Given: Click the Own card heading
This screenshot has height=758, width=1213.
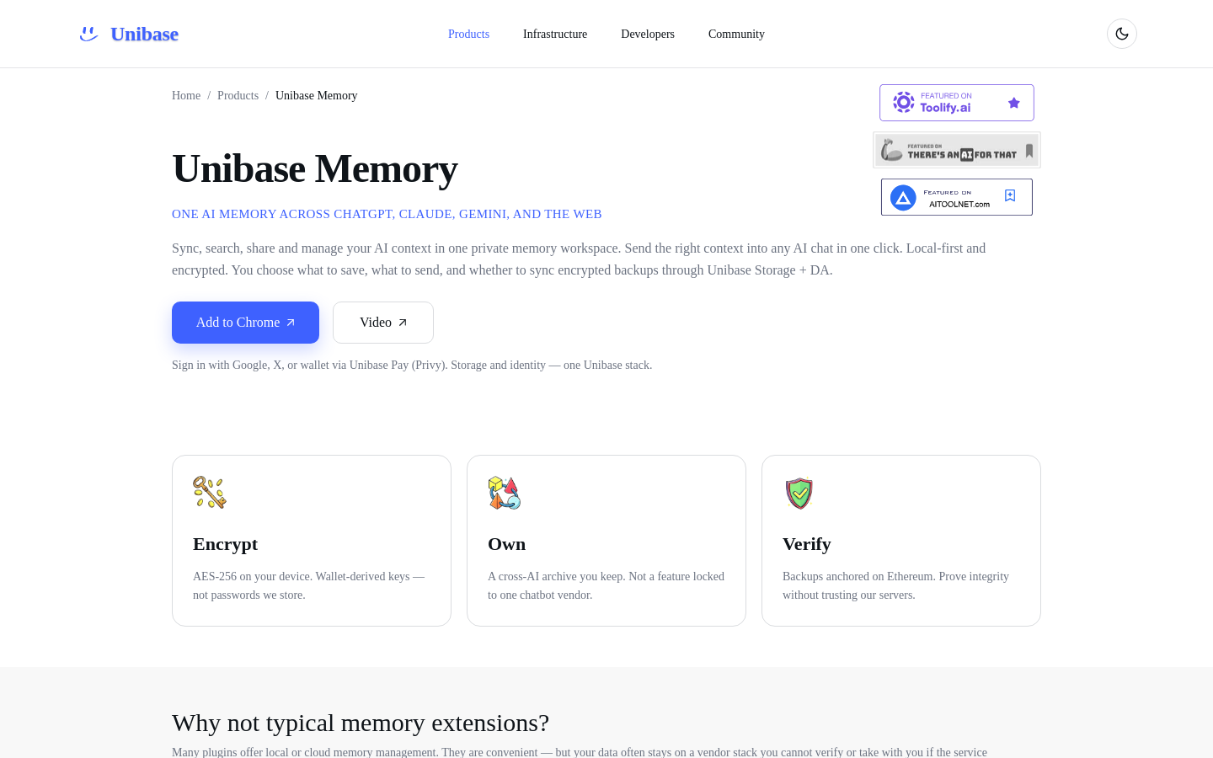Looking at the screenshot, I should click(x=506, y=544).
